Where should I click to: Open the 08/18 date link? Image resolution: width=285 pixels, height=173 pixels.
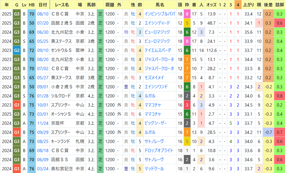[x=43, y=151]
